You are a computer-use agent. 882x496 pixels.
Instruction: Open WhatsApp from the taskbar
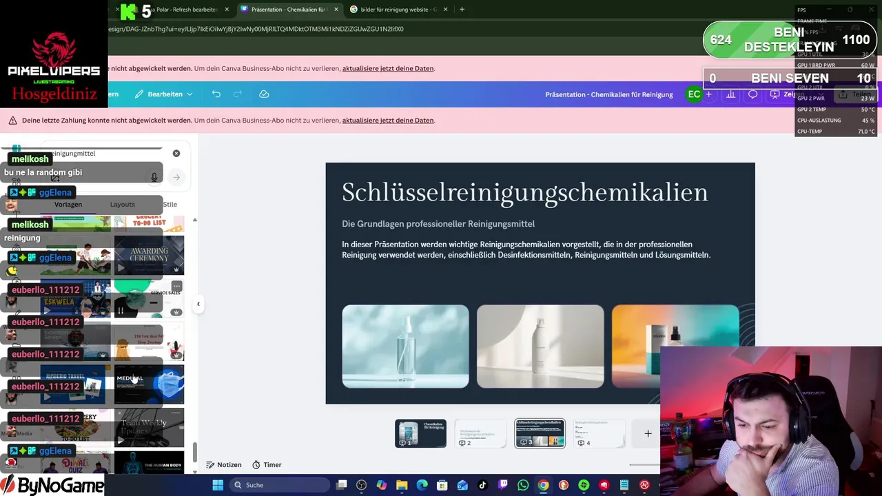(x=523, y=485)
